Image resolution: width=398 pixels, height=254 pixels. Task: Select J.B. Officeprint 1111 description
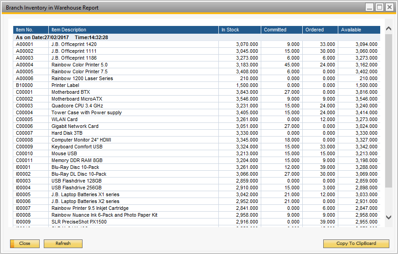tap(74, 51)
